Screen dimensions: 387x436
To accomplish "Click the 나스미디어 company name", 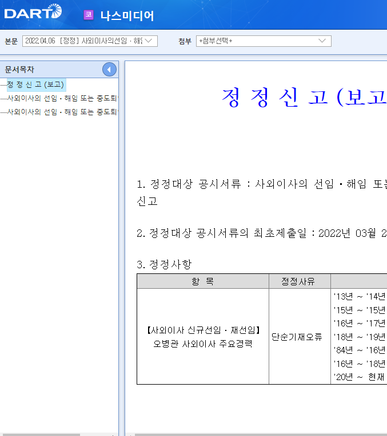I will click(x=127, y=16).
